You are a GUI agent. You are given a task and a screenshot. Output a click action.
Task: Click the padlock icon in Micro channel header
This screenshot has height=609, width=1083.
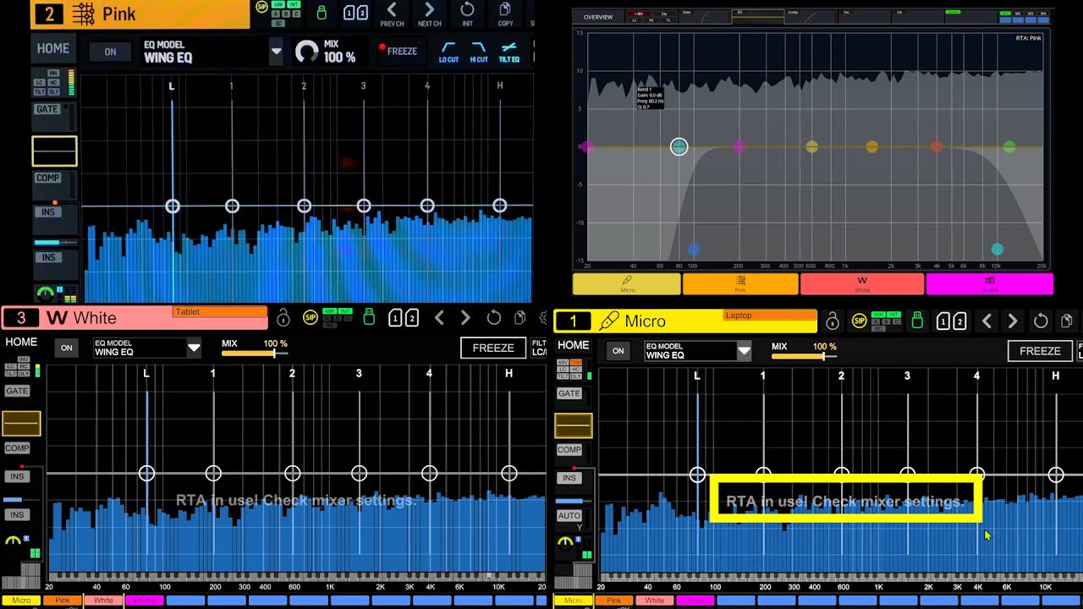point(833,321)
